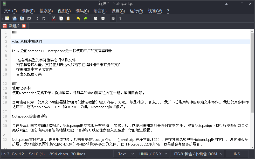Click the Close All documents toolbar icon
This screenshot has width=255, height=159.
click(44, 18)
